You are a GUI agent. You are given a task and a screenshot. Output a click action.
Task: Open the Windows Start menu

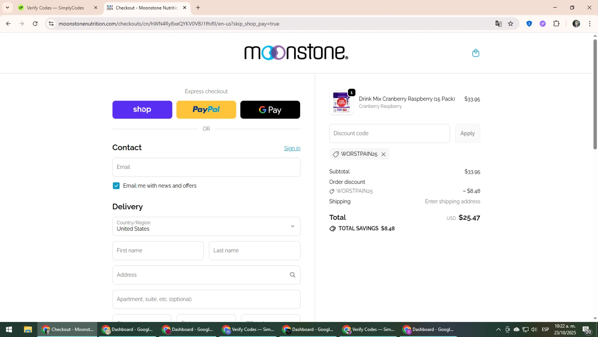tap(9, 329)
